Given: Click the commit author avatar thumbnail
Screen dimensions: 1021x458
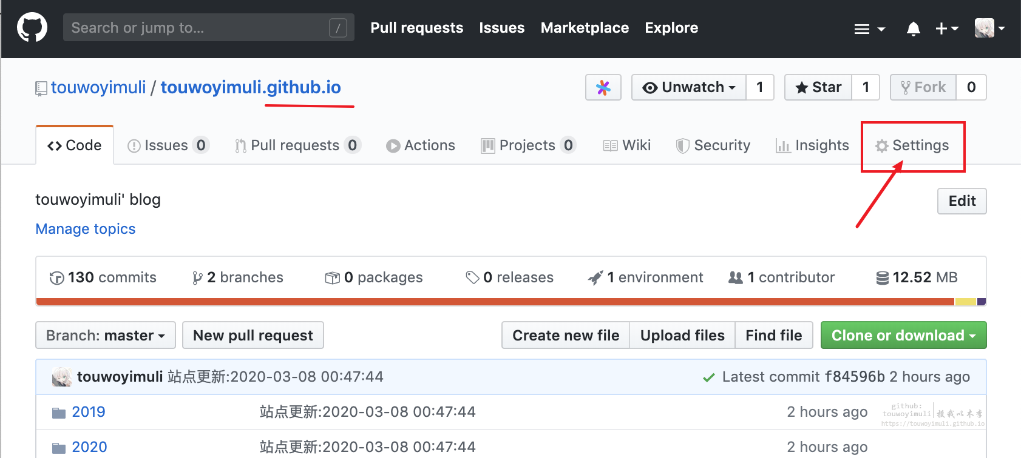Looking at the screenshot, I should click(62, 377).
